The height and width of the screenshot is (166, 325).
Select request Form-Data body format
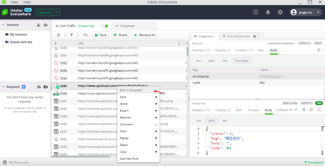[x=241, y=61]
